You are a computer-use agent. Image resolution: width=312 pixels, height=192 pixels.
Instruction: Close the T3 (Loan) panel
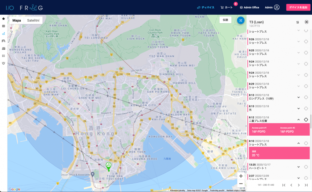[306, 22]
